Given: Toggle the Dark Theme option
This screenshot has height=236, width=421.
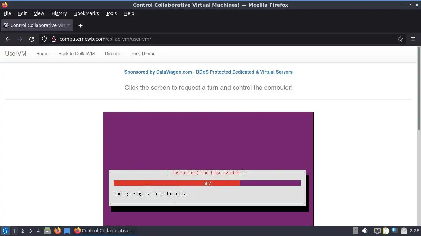Looking at the screenshot, I should tap(143, 54).
